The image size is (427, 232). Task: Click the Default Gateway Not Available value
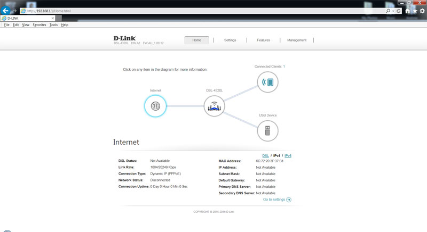pos(265,180)
